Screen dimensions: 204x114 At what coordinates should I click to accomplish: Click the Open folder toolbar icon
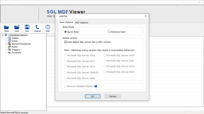[x=6, y=27]
